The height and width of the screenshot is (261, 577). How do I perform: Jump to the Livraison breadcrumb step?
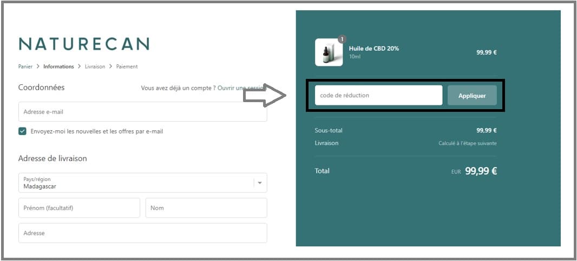pyautogui.click(x=95, y=66)
